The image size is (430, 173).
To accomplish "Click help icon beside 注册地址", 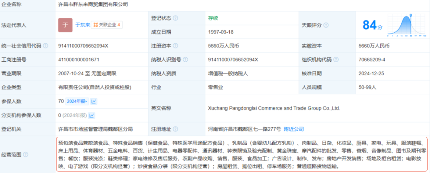I will click(x=175, y=129).
